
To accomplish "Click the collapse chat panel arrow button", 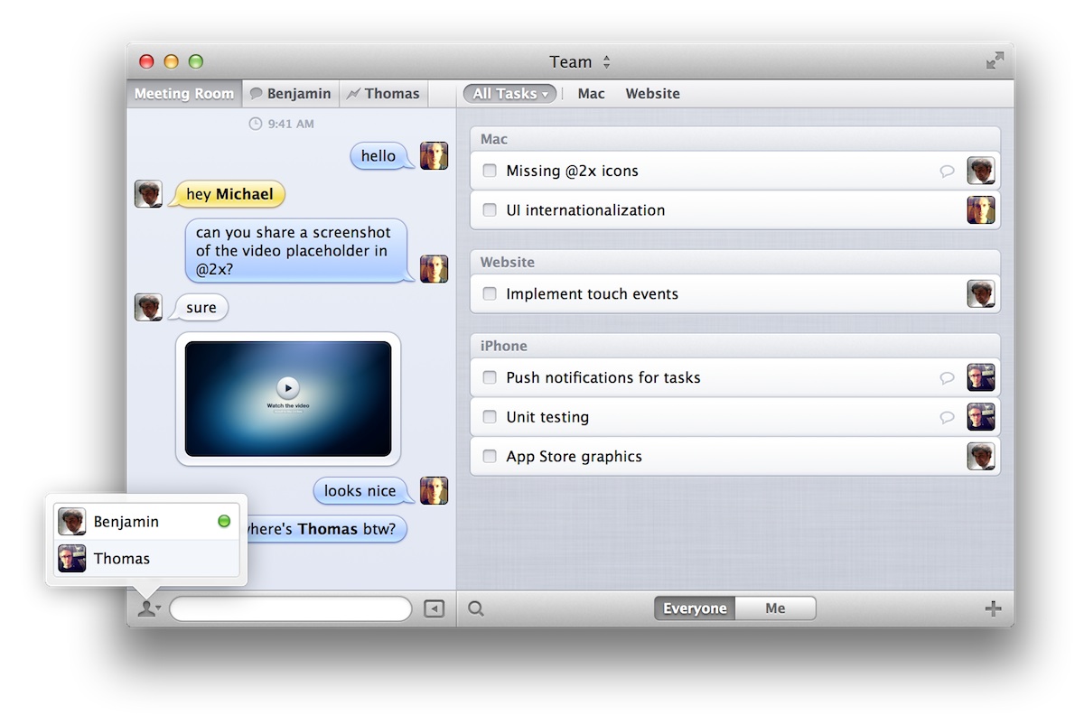I will pos(435,609).
